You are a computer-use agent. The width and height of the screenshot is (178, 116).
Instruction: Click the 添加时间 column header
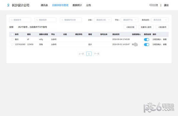coord(116,34)
